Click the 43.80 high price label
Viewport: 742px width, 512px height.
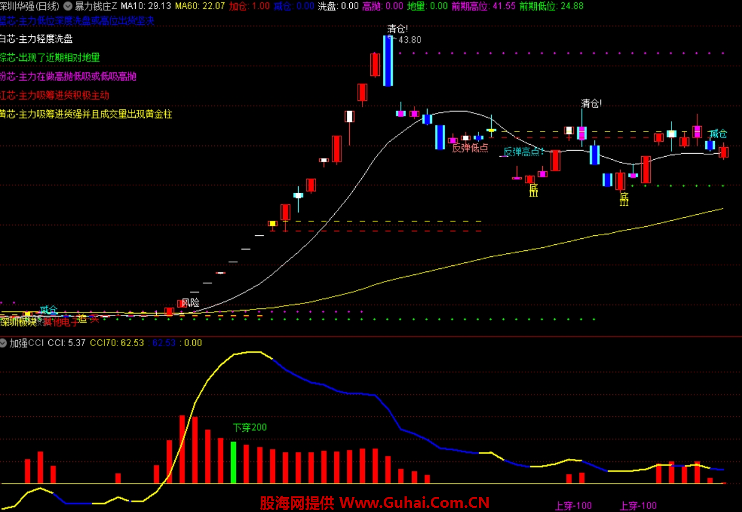coord(410,40)
